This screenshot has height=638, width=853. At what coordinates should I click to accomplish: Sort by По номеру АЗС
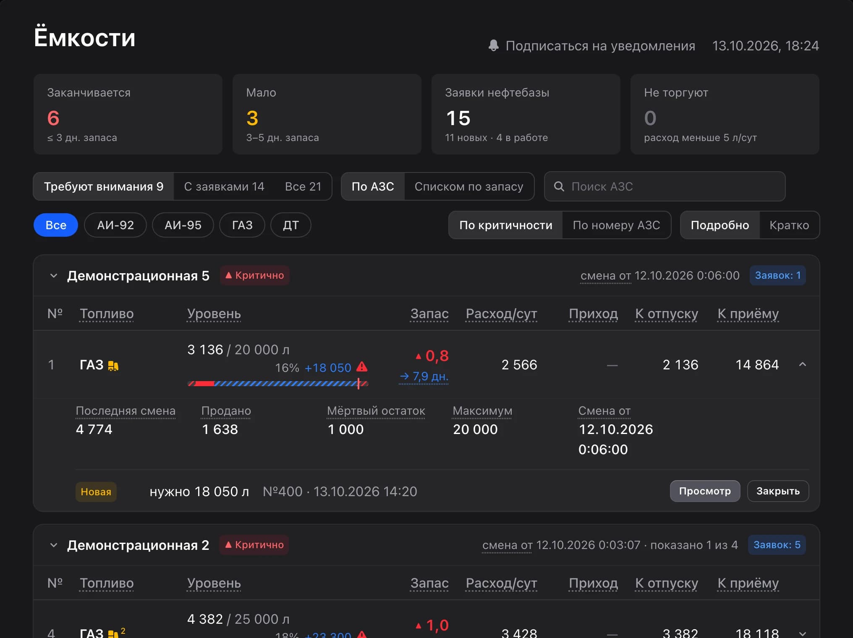[616, 225]
